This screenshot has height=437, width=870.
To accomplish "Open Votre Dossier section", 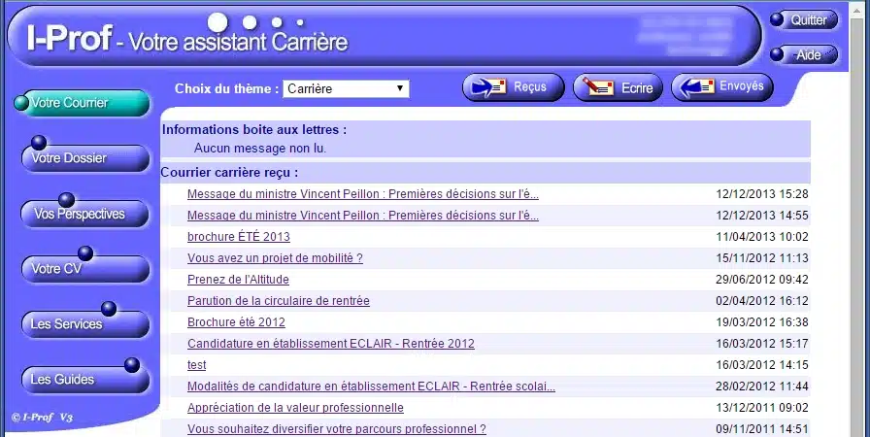I will click(85, 158).
